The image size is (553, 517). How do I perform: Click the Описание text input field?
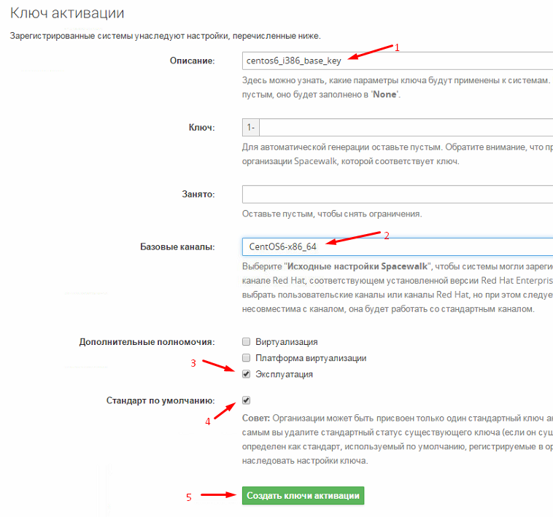click(397, 61)
